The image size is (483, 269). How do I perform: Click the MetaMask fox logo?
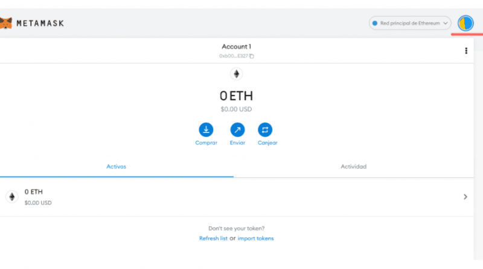pyautogui.click(x=5, y=24)
